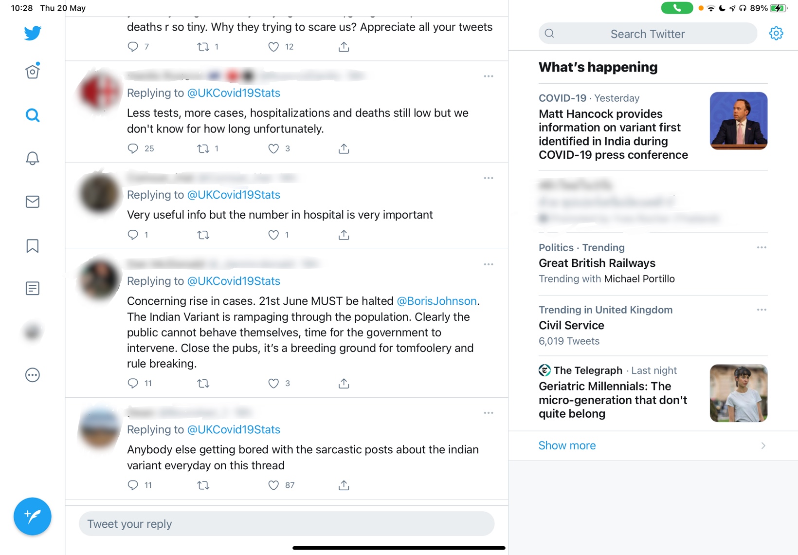The height and width of the screenshot is (555, 798).
Task: Open Lists icon in sidebar
Action: click(33, 288)
